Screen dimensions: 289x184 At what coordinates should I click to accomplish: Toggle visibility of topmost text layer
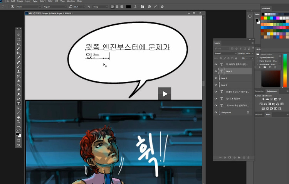216,64
